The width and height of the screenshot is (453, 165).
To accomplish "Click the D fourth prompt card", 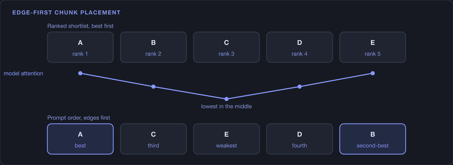I will point(300,139).
